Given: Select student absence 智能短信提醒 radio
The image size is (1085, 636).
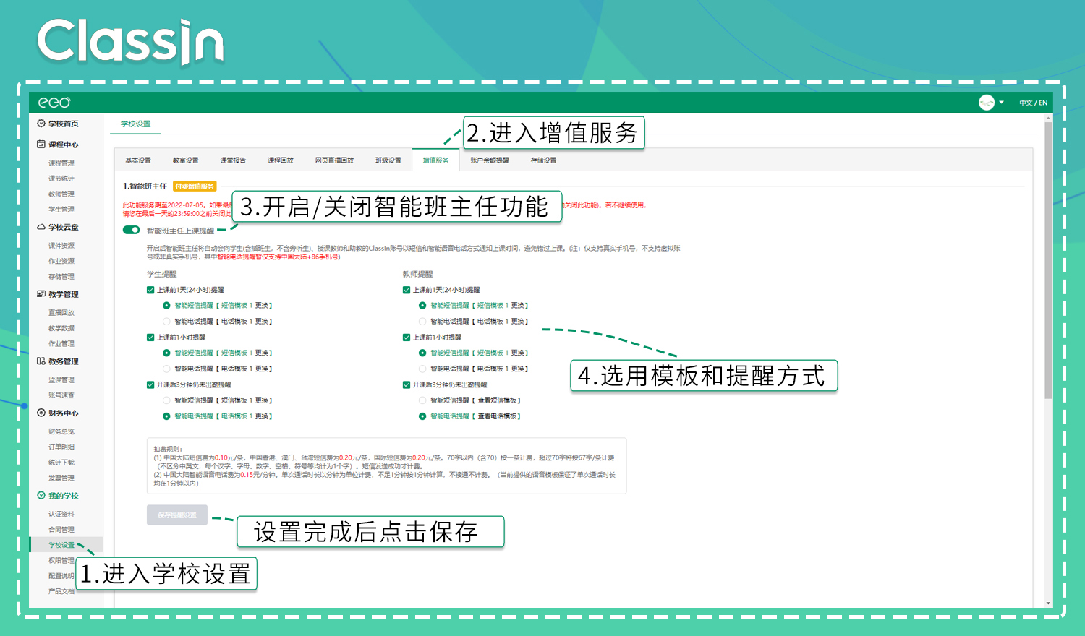Looking at the screenshot, I should tap(166, 400).
